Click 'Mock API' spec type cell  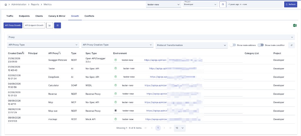91,119
